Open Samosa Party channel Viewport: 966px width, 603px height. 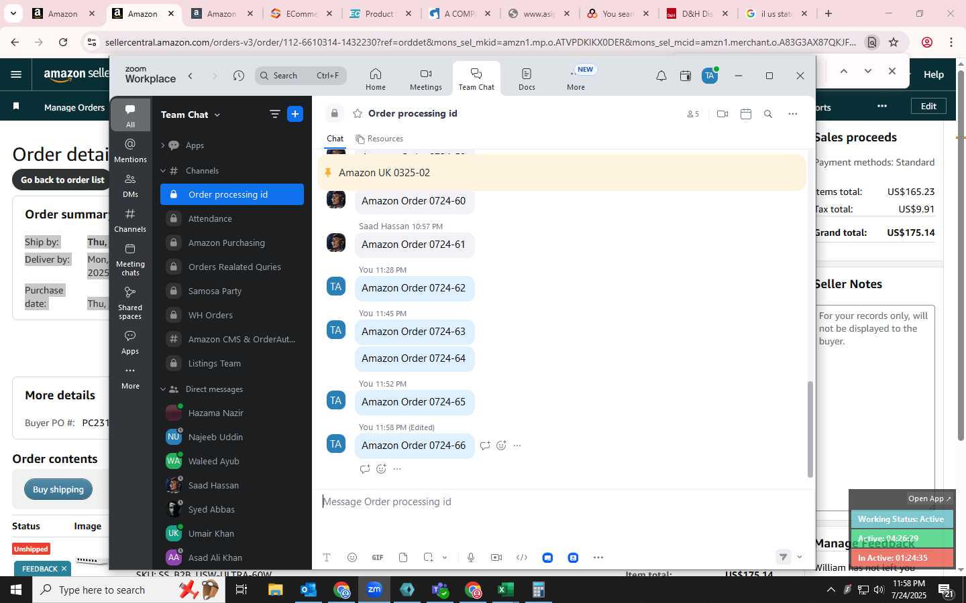pos(232,291)
